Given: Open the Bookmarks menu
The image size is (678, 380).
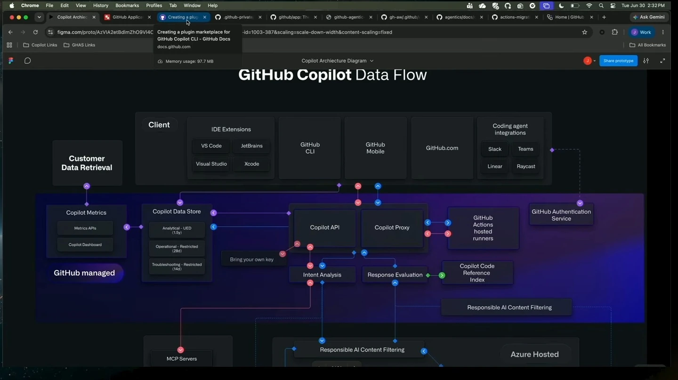Looking at the screenshot, I should point(127,6).
